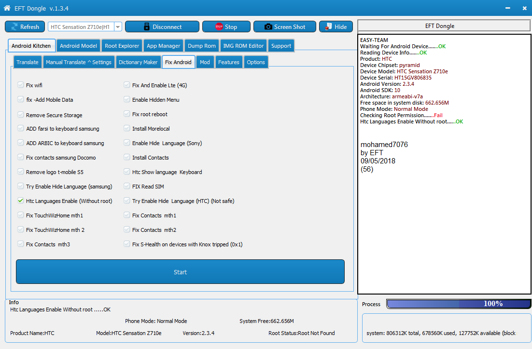532x349 pixels.
Task: Check Enable Hidden Menu option
Action: pos(127,99)
